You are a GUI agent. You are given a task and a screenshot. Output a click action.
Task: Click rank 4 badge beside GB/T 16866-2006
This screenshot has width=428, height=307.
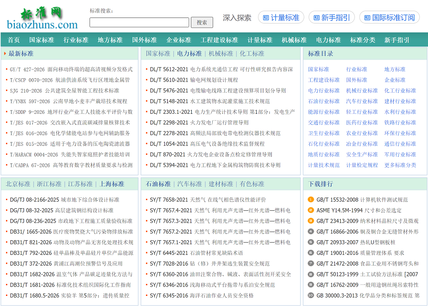point(311,232)
